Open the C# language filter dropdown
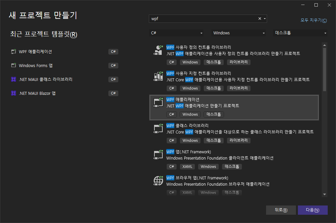 [x=177, y=33]
